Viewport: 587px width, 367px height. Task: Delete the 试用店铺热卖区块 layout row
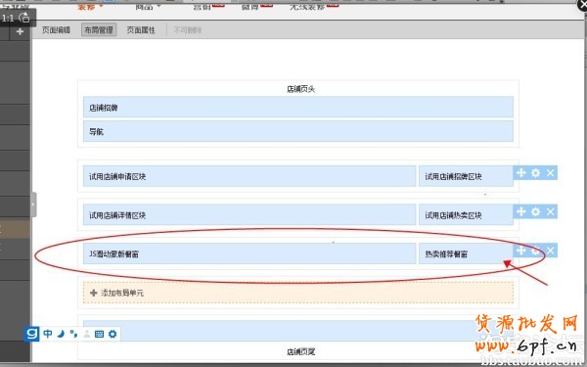coord(550,211)
